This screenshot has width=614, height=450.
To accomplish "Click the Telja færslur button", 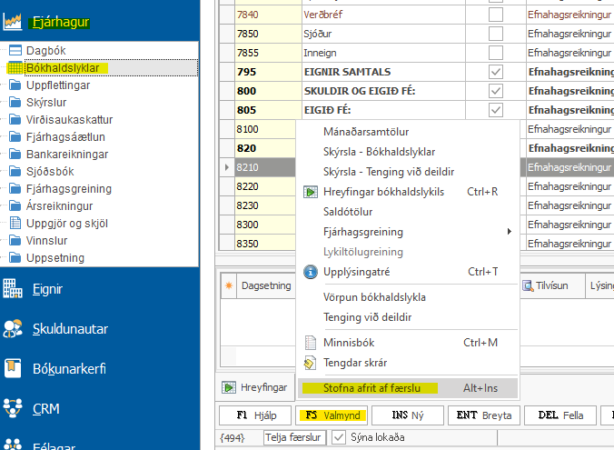I will coord(293,437).
